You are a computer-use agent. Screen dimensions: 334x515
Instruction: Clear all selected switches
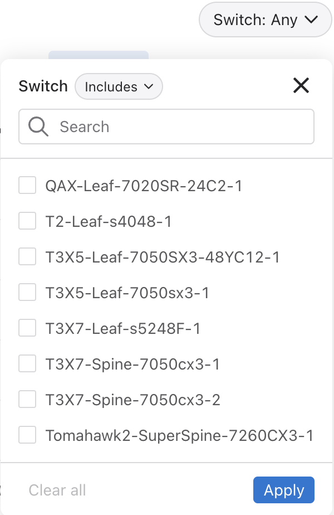57,490
